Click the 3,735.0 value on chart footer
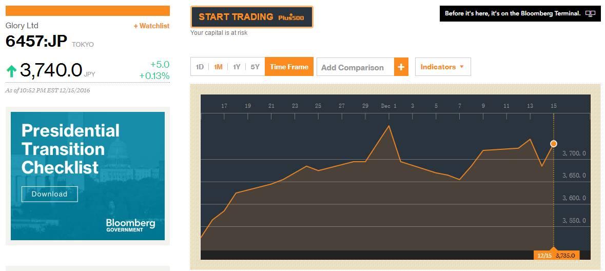This screenshot has width=605, height=271. 565,256
